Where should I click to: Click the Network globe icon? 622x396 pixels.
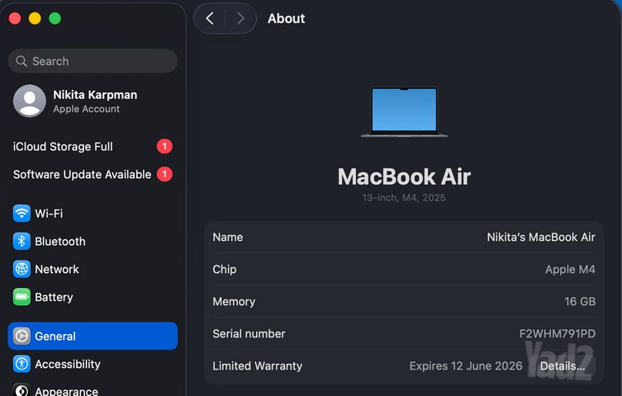click(21, 269)
